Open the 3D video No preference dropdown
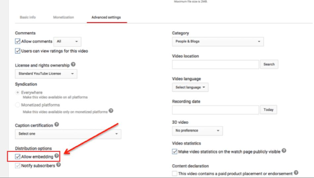This screenshot has width=314, height=178. (197, 131)
